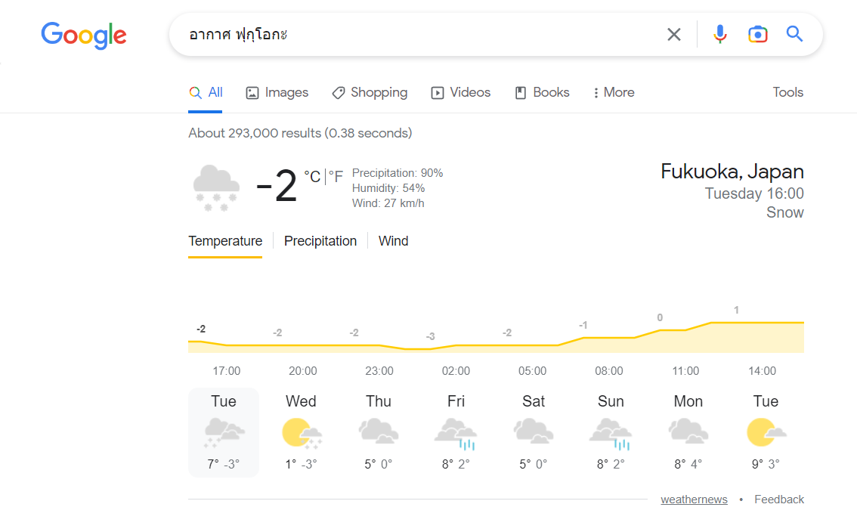Click the blue magnifier search button
This screenshot has width=857, height=532.
[x=794, y=34]
